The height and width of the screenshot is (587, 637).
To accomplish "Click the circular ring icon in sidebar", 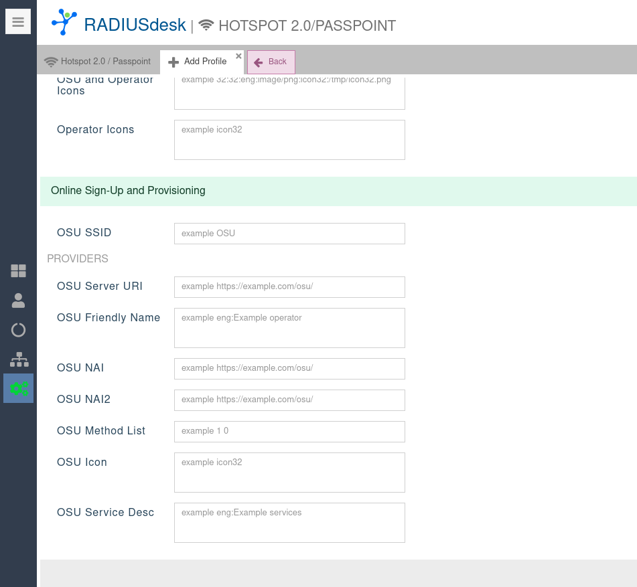I will coord(18,330).
